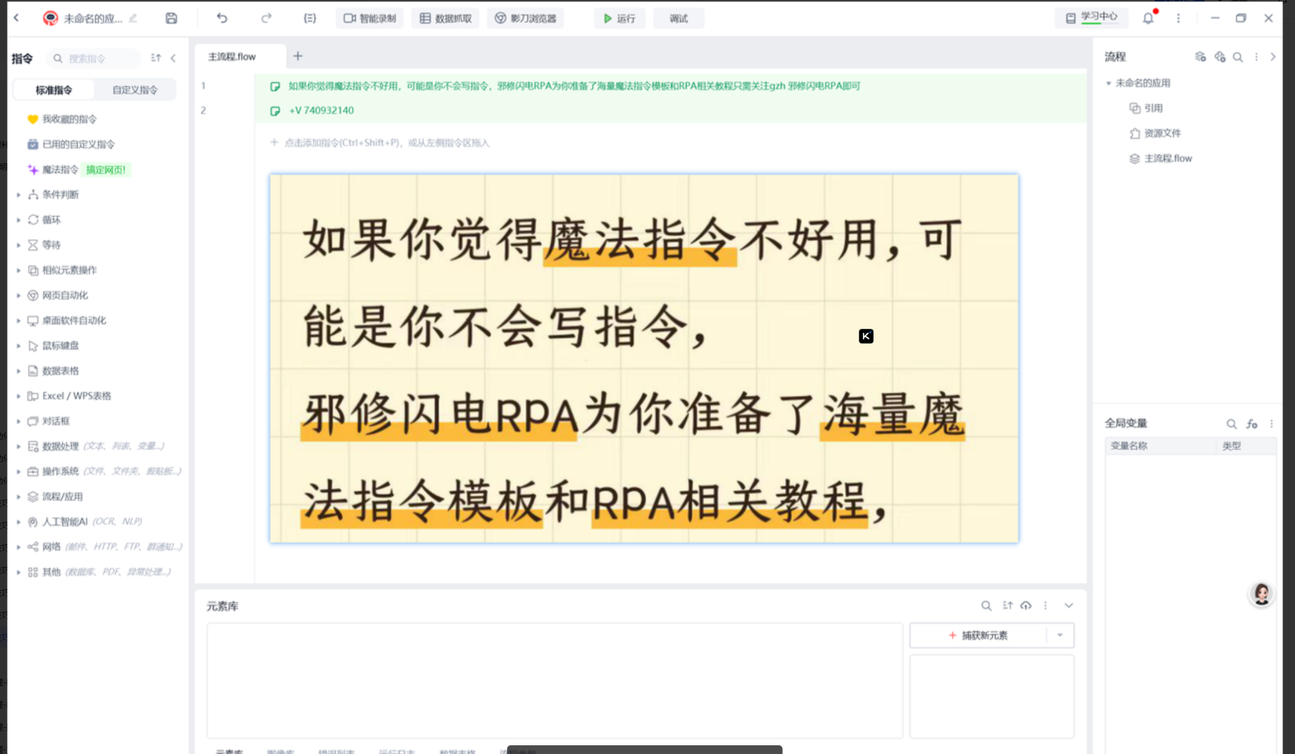Collapse the 未命名的应用 tree node
Viewport: 1295px width, 754px height.
(1109, 83)
